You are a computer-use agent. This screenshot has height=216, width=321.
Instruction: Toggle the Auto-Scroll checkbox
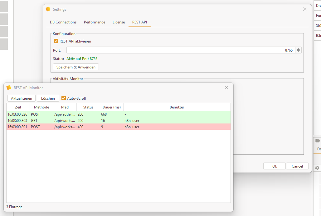(64, 98)
